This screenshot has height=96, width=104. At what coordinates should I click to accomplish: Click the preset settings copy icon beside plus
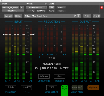coord(33,11)
